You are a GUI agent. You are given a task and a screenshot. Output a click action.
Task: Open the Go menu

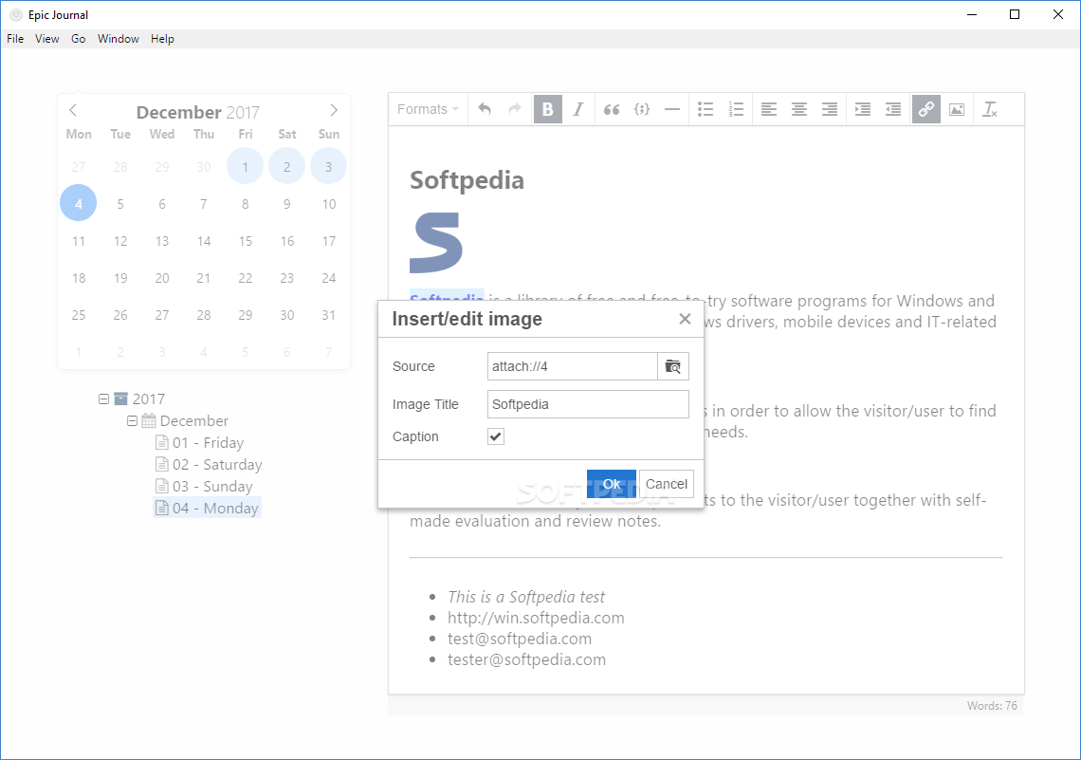coord(79,39)
